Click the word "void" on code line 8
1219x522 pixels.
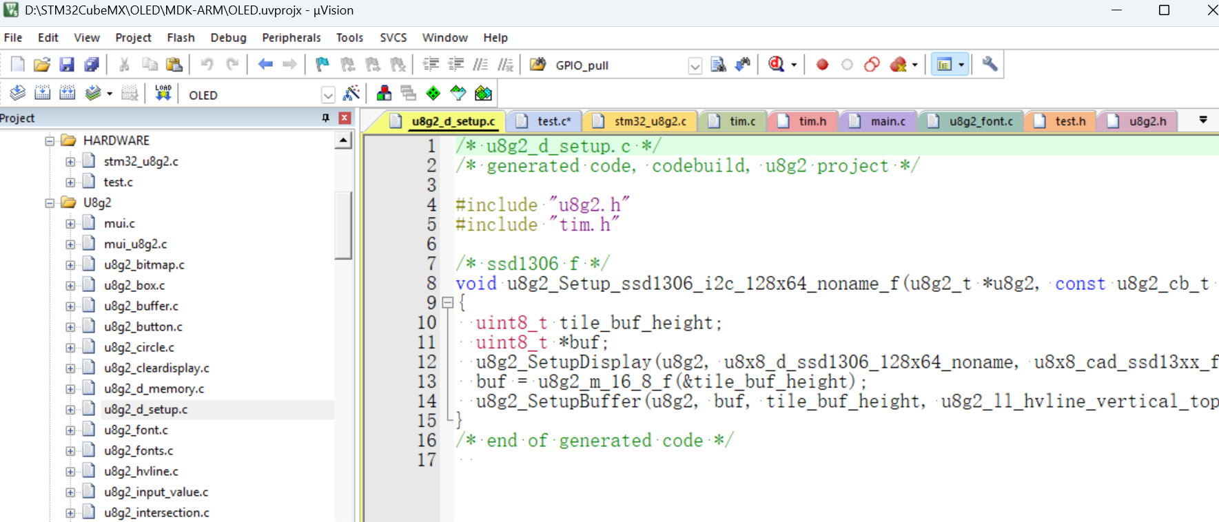point(476,284)
